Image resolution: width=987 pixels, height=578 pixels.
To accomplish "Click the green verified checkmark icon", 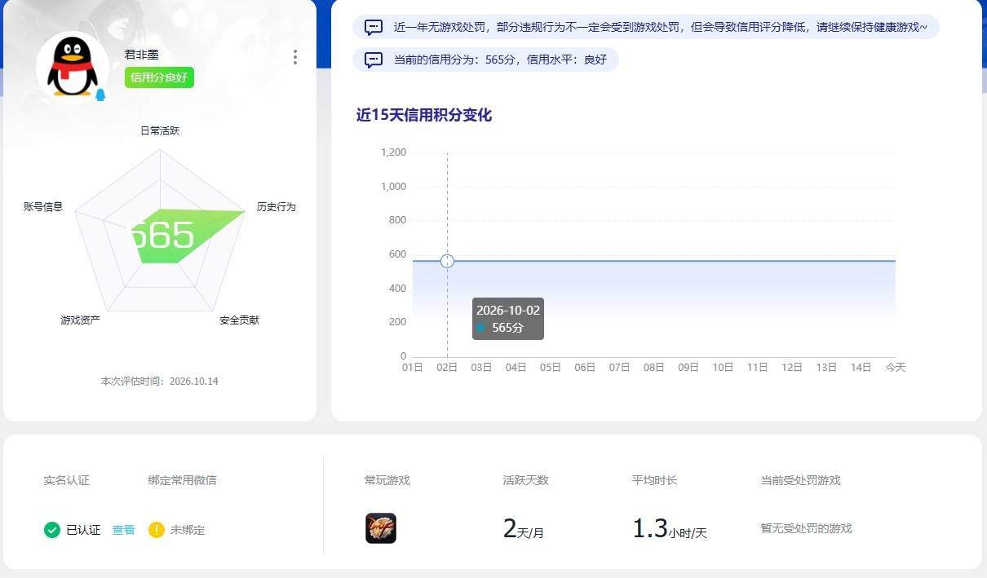I will [x=52, y=530].
